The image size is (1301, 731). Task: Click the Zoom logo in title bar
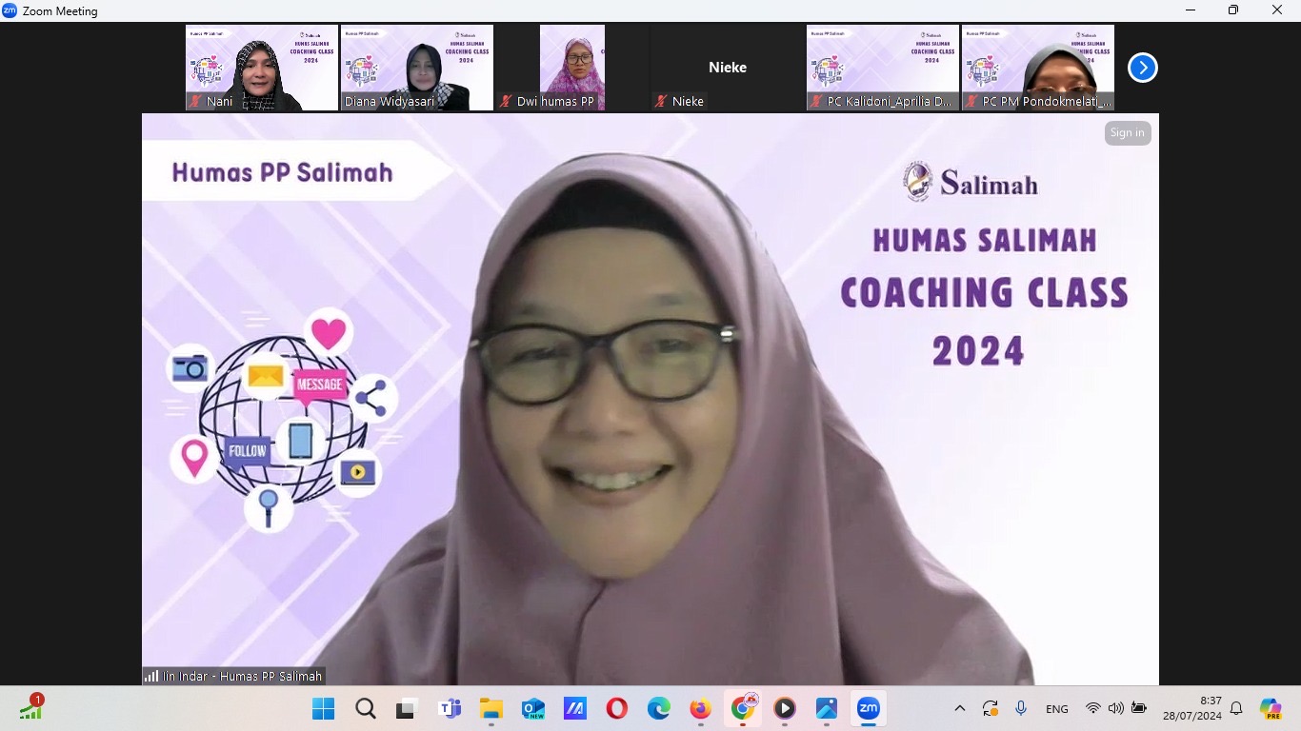coord(10,11)
